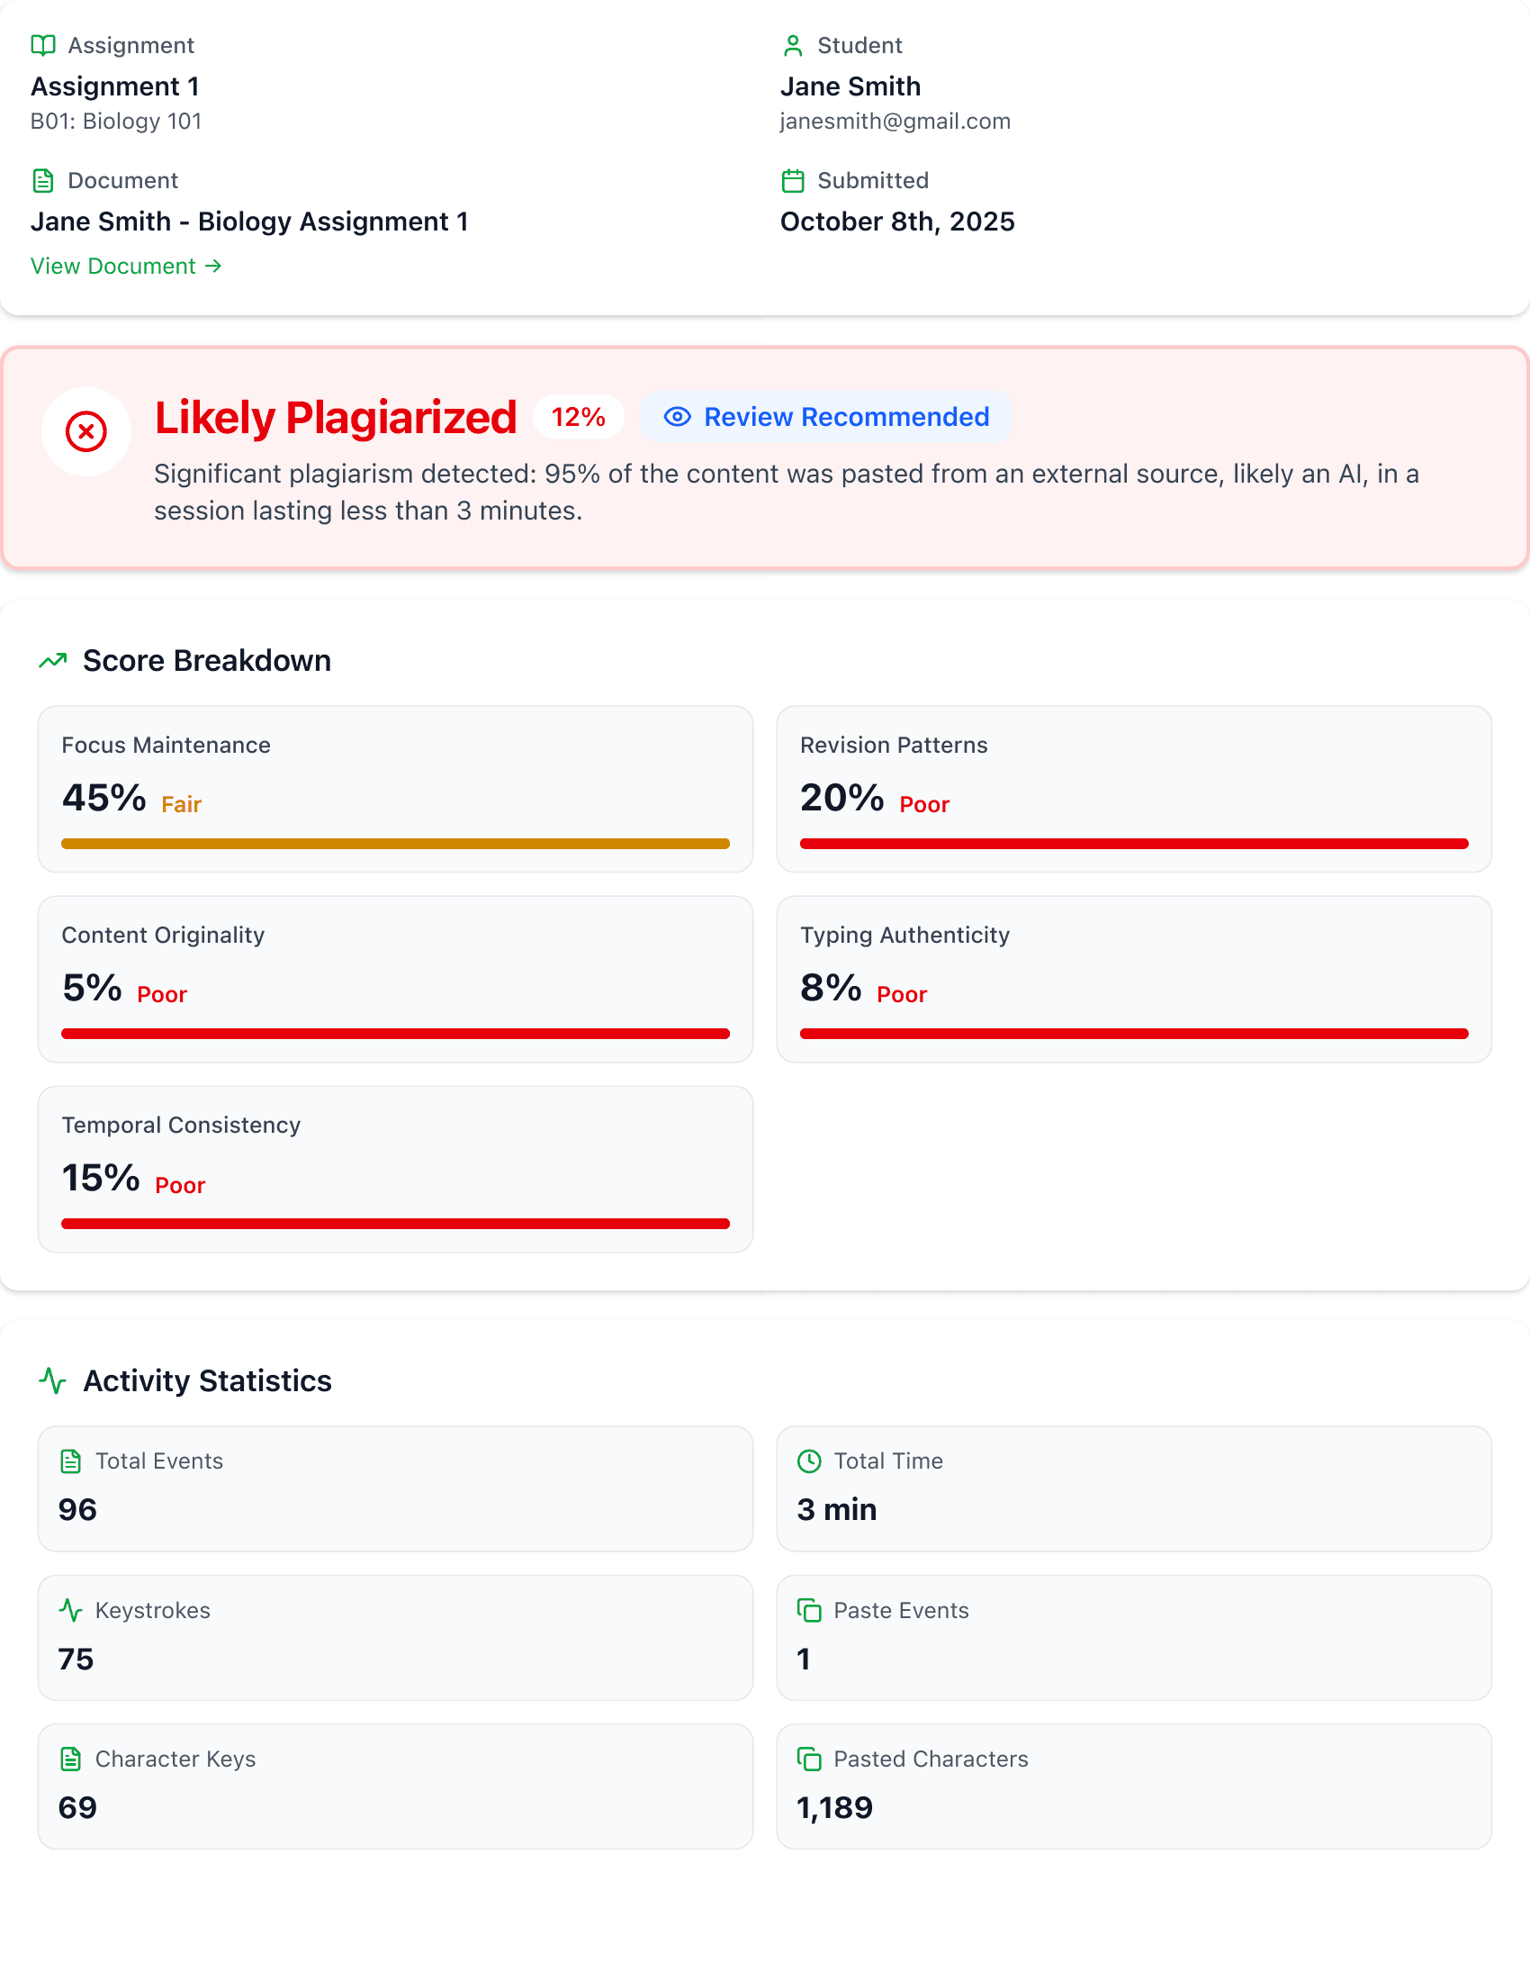
Task: Click the Revision Patterns red progress bar
Action: click(1134, 844)
